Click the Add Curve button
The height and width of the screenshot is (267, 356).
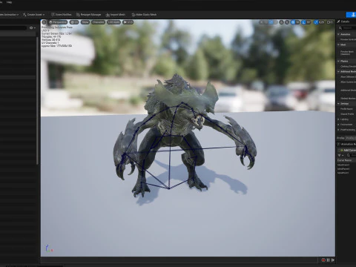pos(348,150)
